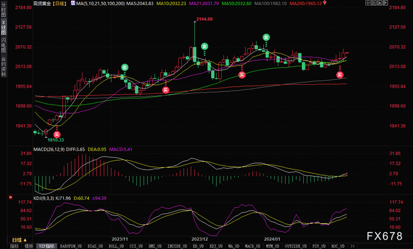Click the MACD(26,12,9) panel label
The image size is (413, 249).
(x=49, y=149)
